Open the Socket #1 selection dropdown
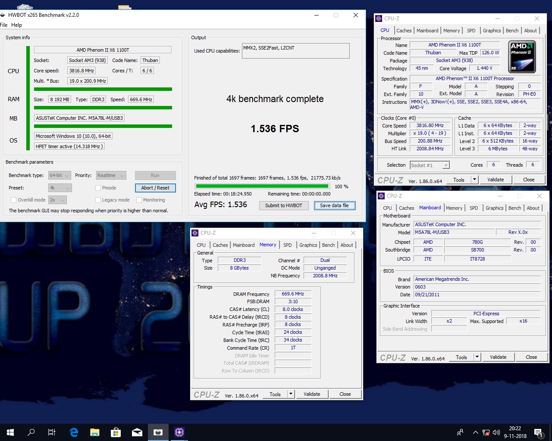The width and height of the screenshot is (552, 441). 430,165
